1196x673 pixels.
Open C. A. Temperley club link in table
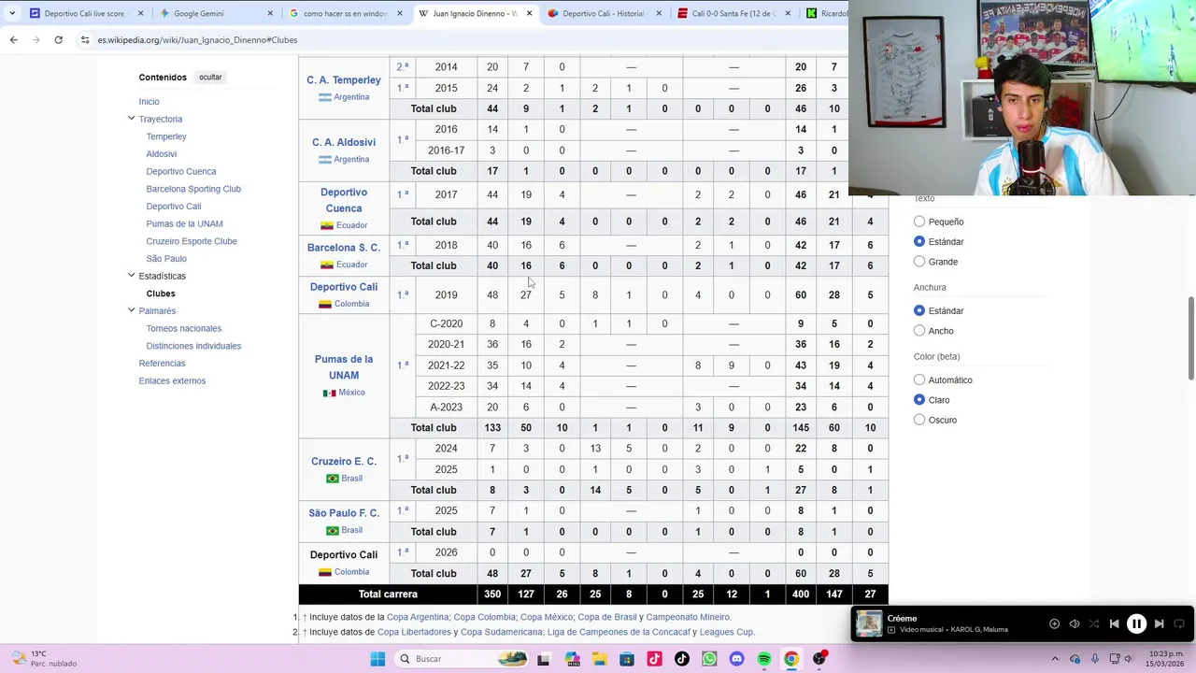344,80
